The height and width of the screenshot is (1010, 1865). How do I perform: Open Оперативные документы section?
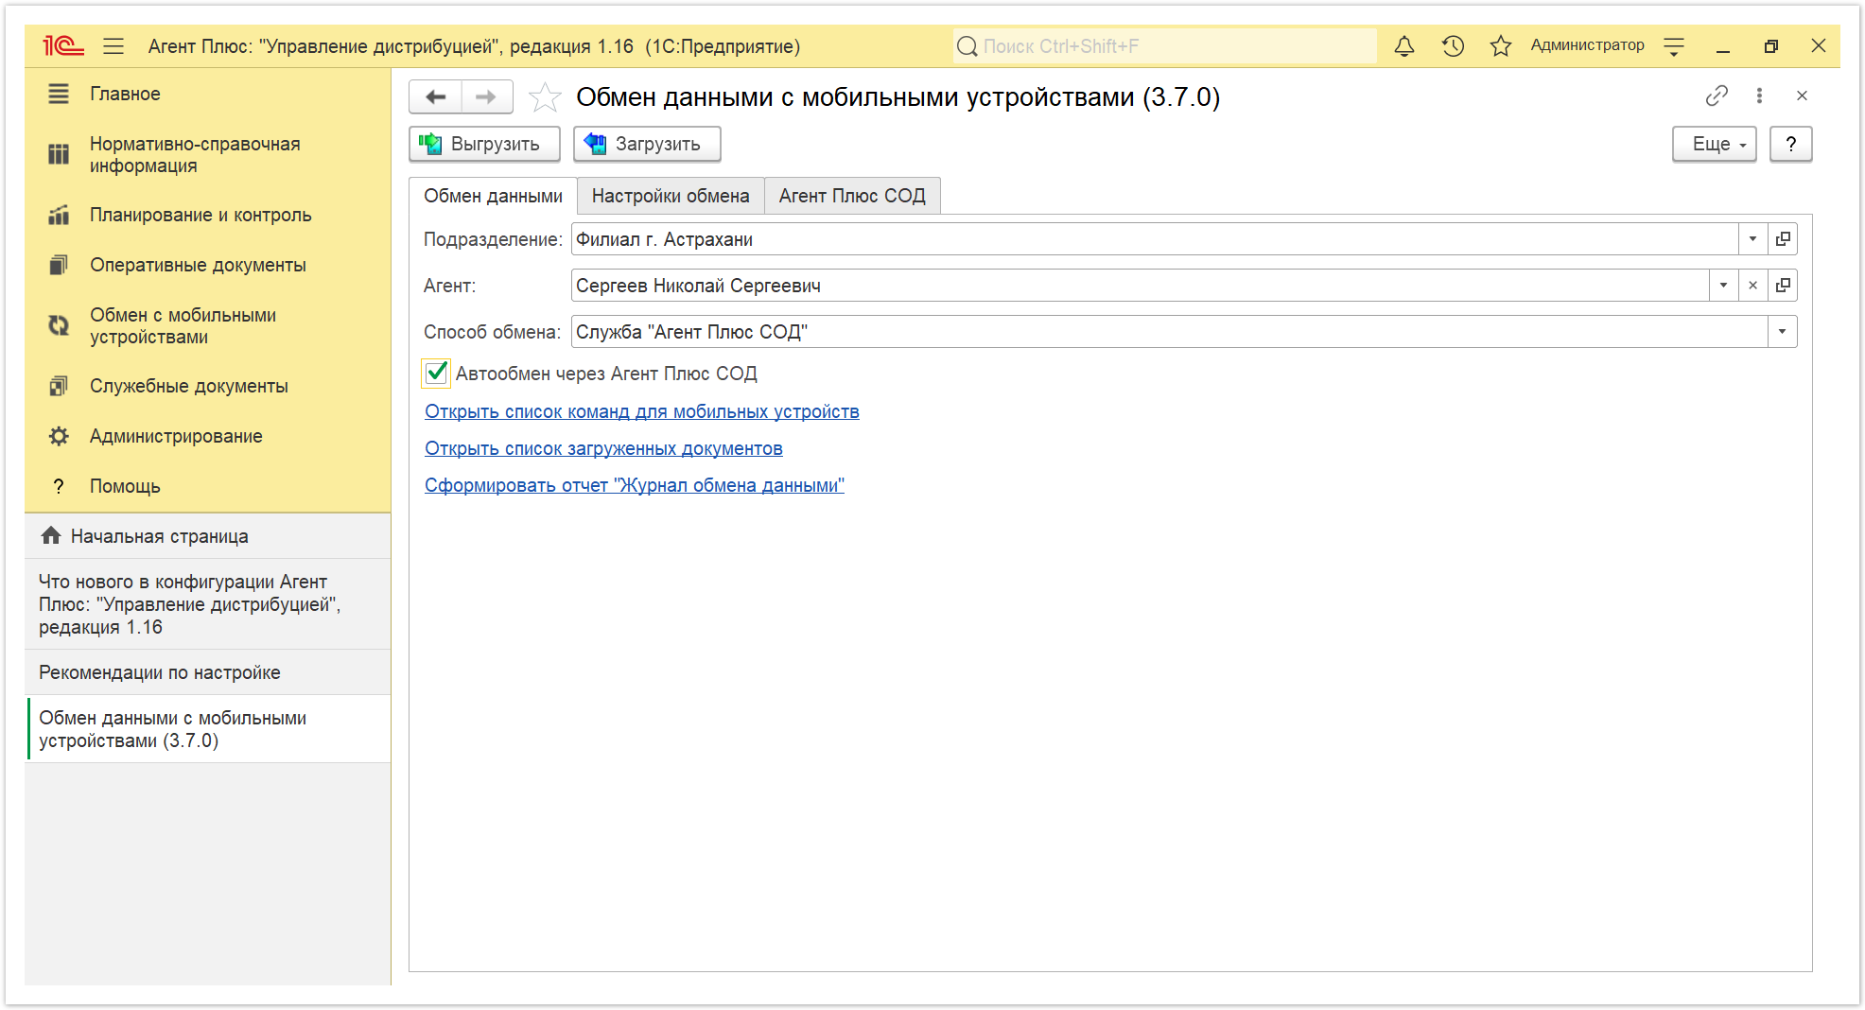click(x=198, y=265)
